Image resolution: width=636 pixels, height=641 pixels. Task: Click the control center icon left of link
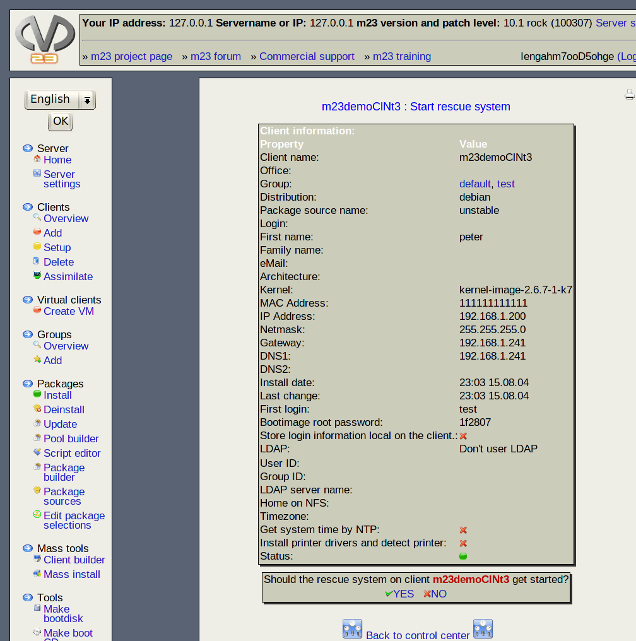(352, 629)
